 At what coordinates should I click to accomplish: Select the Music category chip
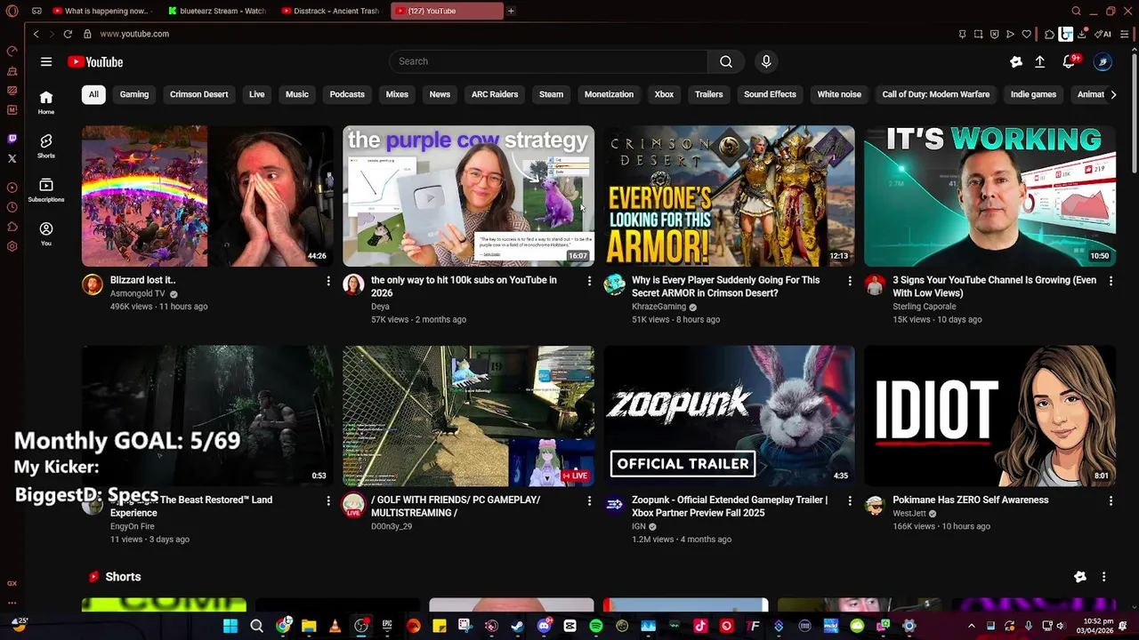pyautogui.click(x=297, y=94)
